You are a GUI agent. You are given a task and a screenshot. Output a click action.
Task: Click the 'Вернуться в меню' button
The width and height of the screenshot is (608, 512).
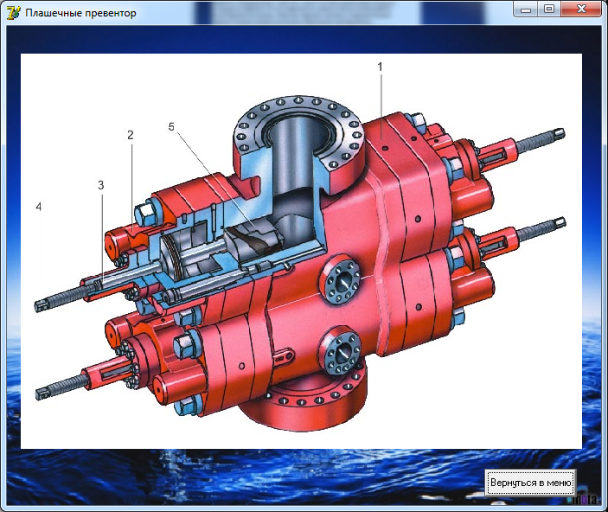click(x=530, y=482)
